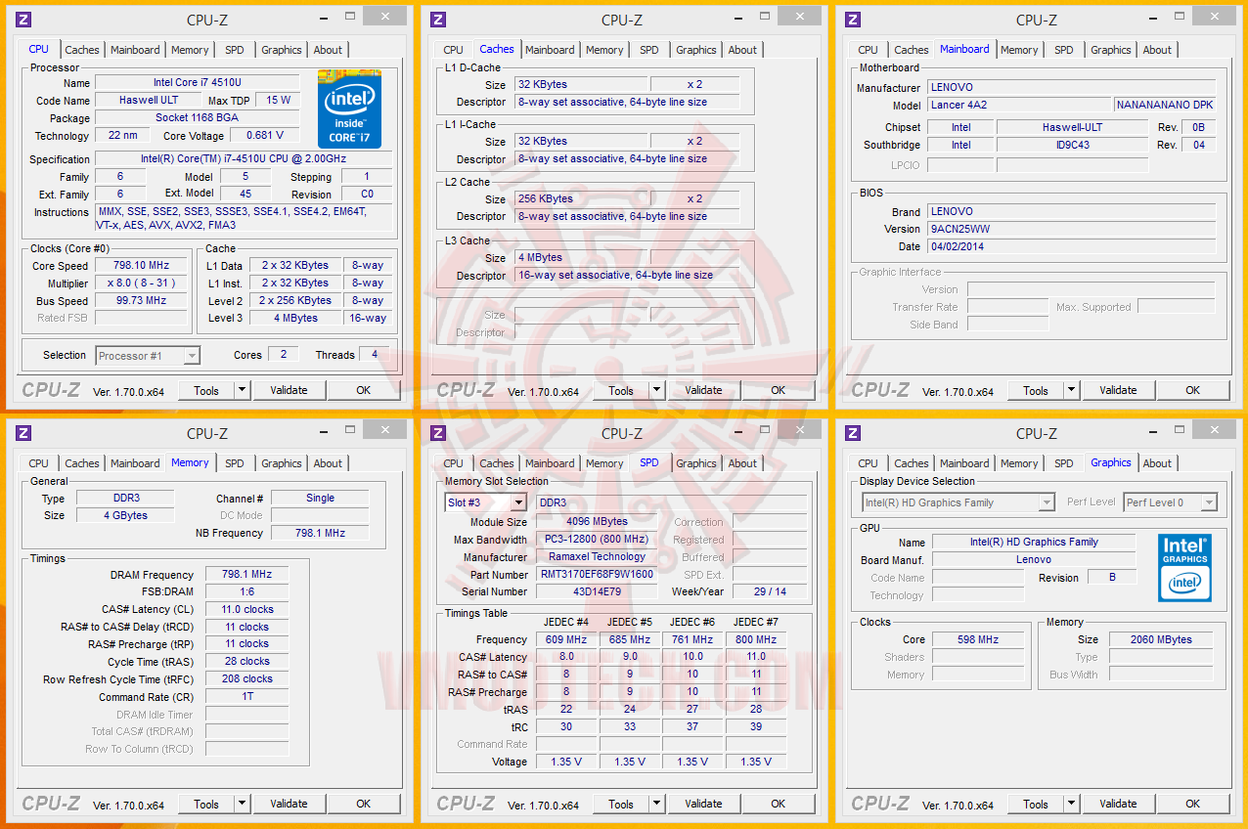
Task: Click the Intel Graphics logo badge
Action: coord(1185,567)
